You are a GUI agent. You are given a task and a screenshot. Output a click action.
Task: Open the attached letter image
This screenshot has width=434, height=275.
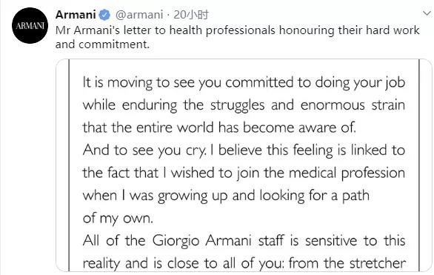(244, 165)
